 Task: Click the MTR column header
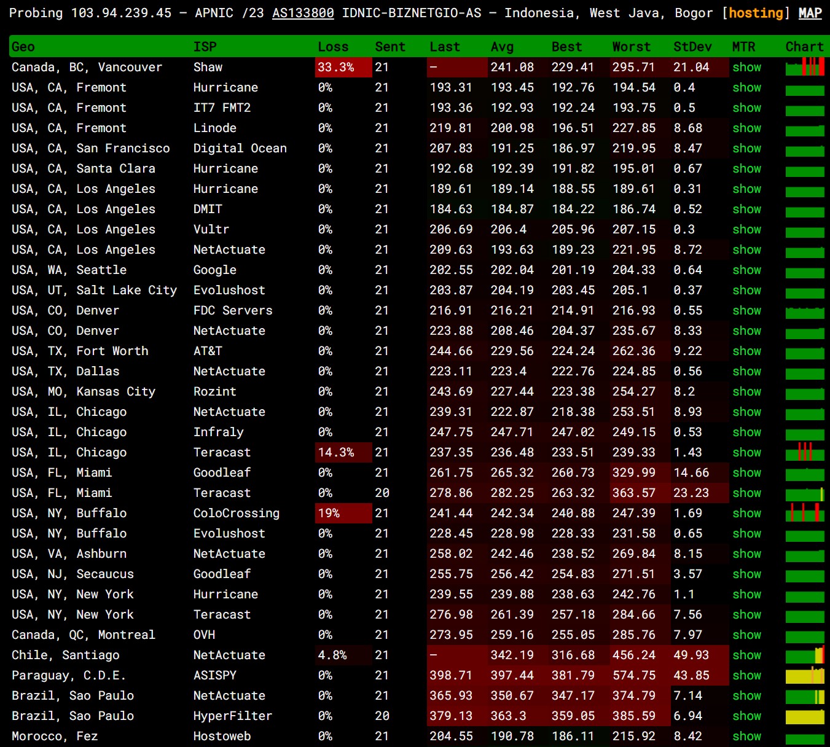(x=743, y=47)
